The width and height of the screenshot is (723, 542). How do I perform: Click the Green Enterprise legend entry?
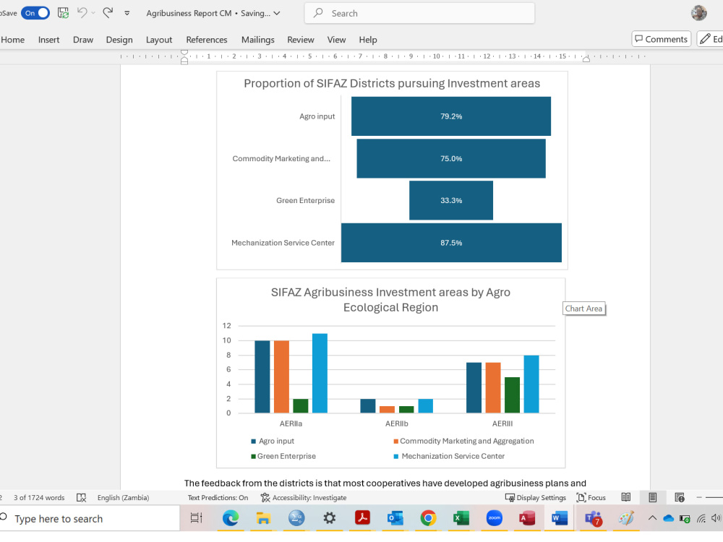click(x=283, y=456)
